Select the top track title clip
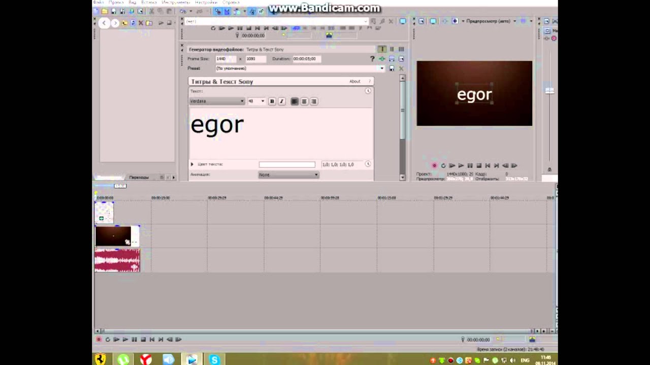The width and height of the screenshot is (650, 365). pos(104,212)
